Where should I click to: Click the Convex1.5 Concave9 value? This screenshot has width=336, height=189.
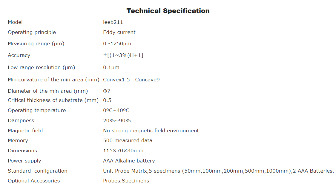point(131,80)
